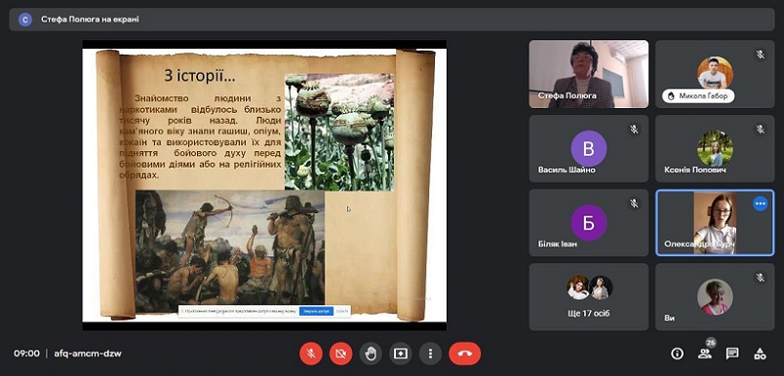Click the slide title З історії...
784x376 pixels.
click(x=200, y=76)
